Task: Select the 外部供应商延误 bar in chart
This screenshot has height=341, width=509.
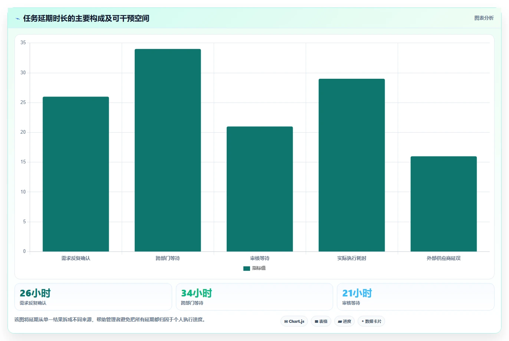Action: pos(444,204)
